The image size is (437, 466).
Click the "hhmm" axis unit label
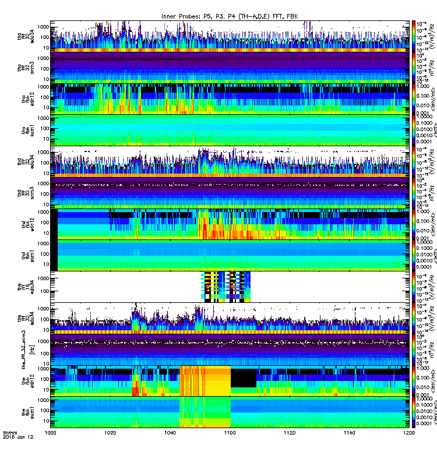click(10, 433)
